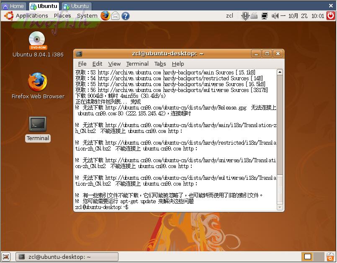
Task: Click the terminal window menu icon in titlebar
Action: 79,54
